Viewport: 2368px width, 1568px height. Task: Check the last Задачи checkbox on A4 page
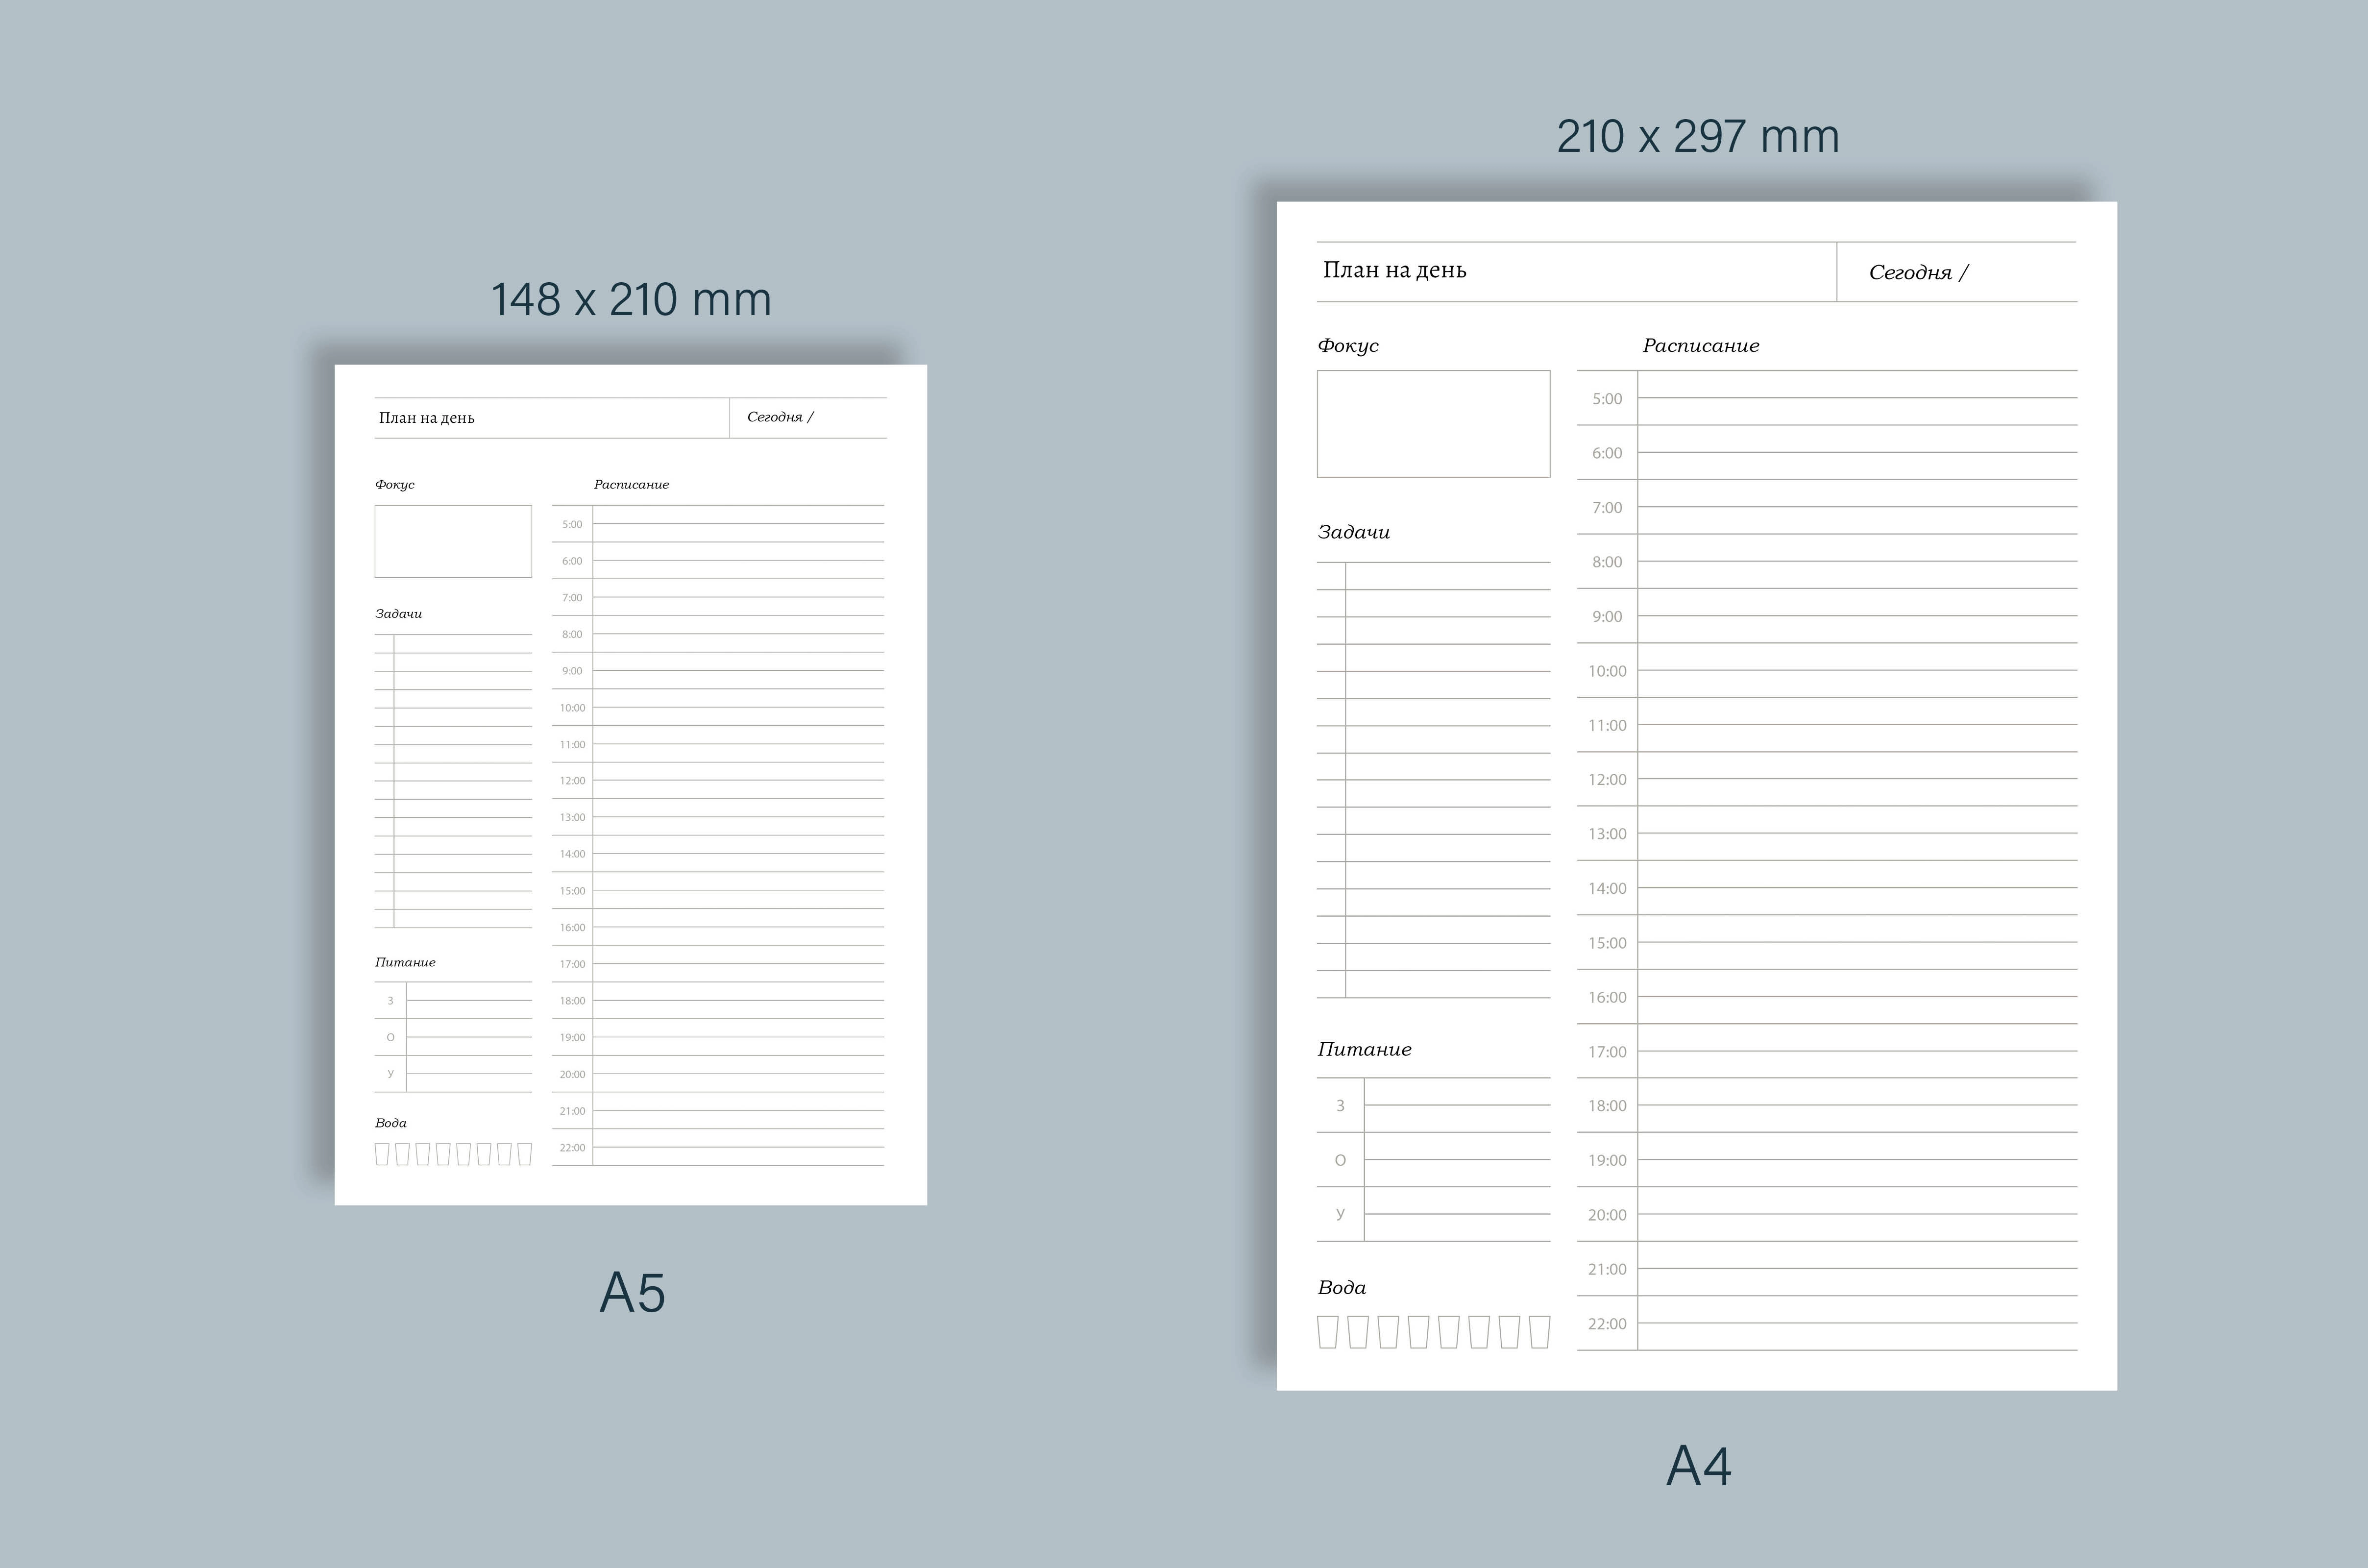coord(1331,984)
